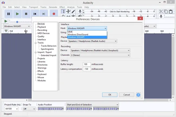Screen dimensions: 176x117
Task: Click the Paste clipboard icon
Action: (x=171, y=11)
